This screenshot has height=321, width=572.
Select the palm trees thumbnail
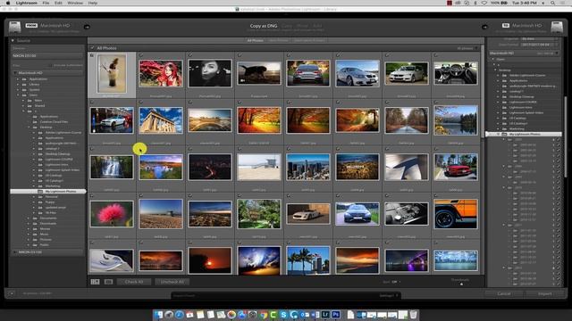(x=308, y=260)
